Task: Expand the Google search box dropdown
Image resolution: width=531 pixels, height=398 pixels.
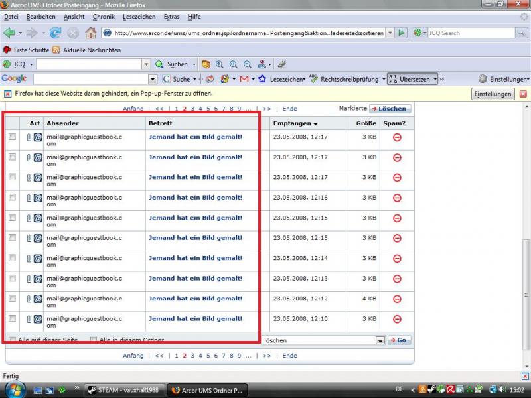Action: (153, 79)
